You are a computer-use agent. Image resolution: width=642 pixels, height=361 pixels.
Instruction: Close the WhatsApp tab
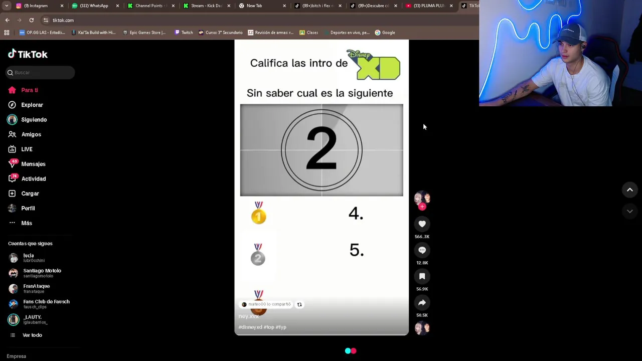(x=118, y=6)
